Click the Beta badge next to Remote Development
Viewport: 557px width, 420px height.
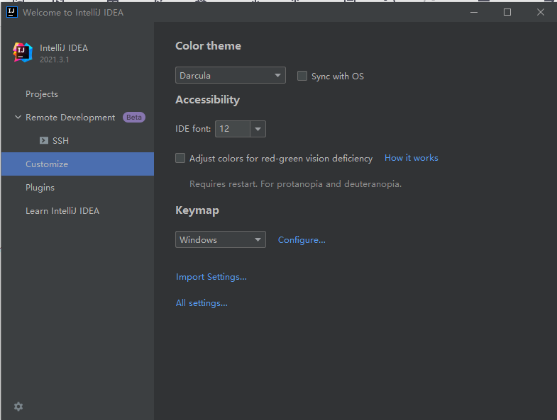coord(134,118)
